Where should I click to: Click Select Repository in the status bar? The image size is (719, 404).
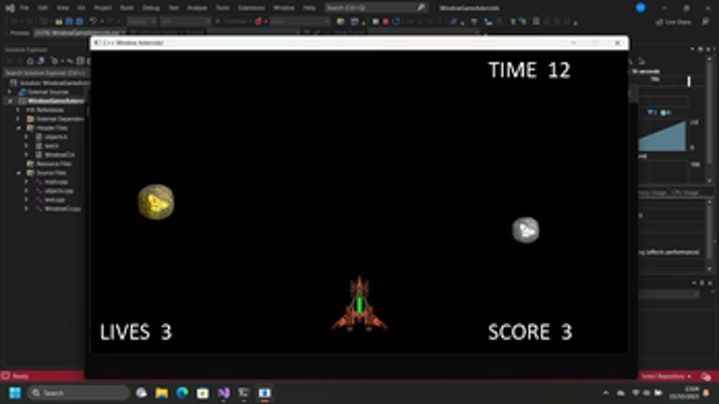click(666, 377)
